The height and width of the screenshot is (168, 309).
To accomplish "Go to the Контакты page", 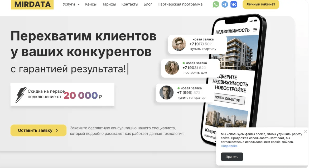I will [130, 4].
